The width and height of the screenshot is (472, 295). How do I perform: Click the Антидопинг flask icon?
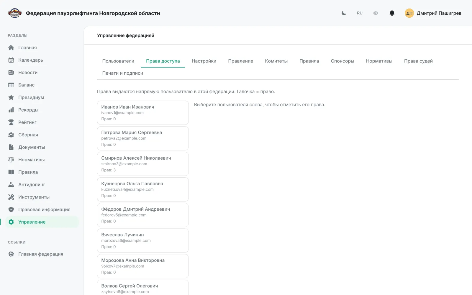11,185
